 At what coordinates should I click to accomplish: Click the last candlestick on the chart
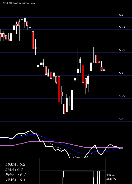point(104,73)
